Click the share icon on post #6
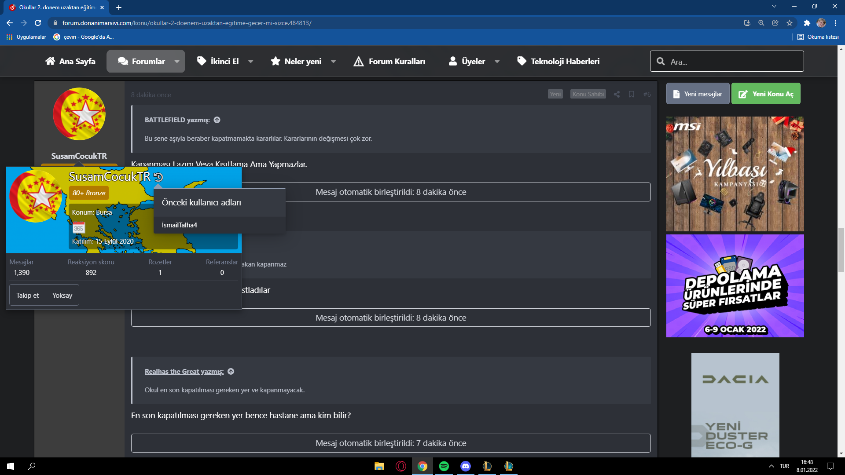 tap(617, 94)
